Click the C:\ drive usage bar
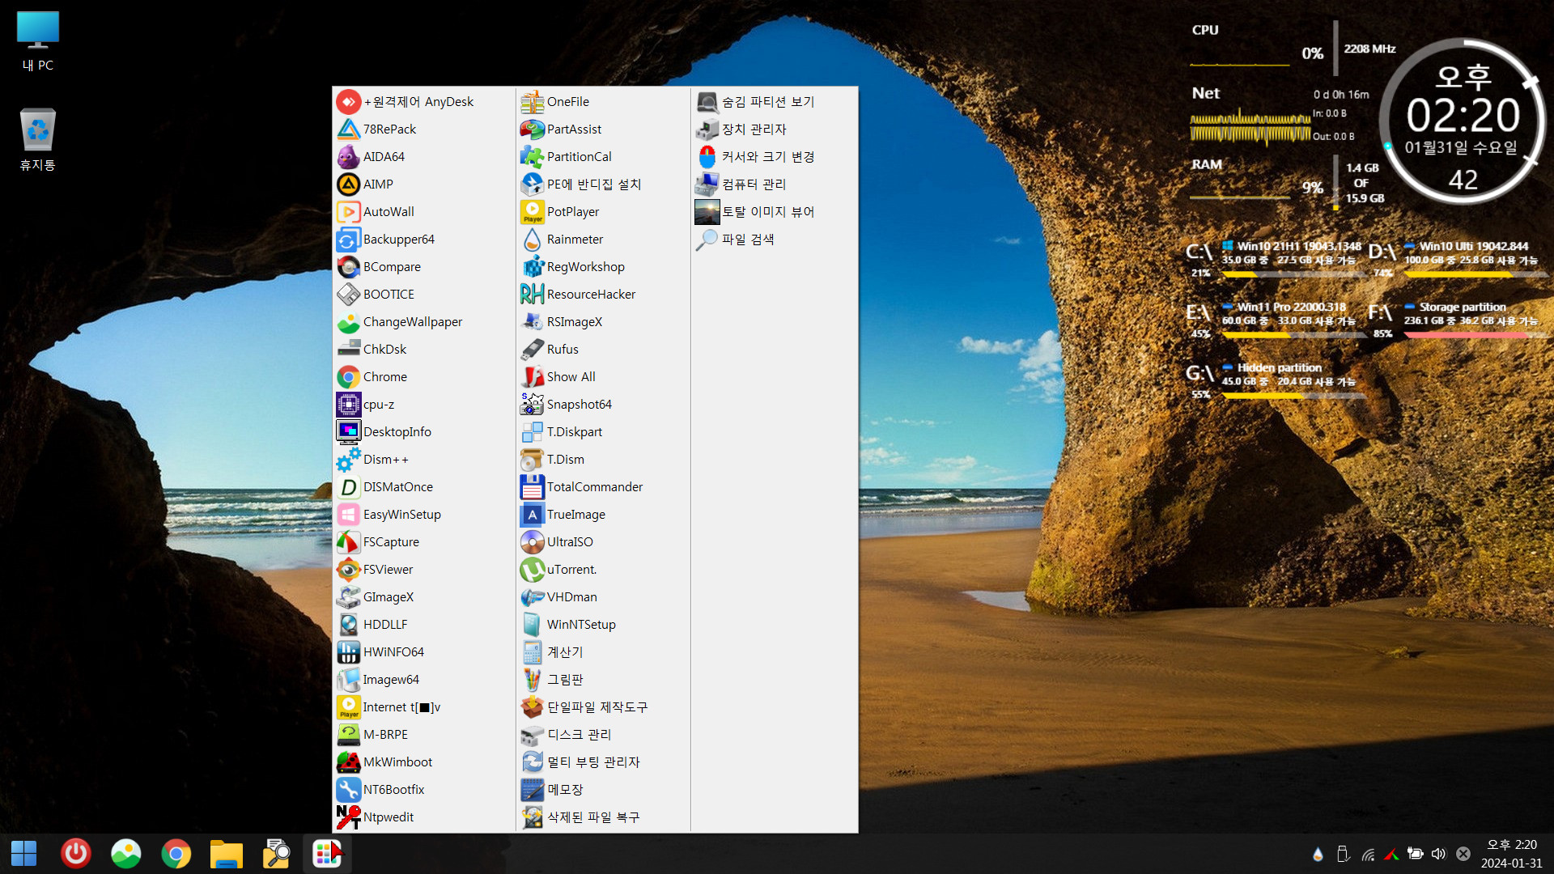The height and width of the screenshot is (874, 1554). (x=1293, y=274)
